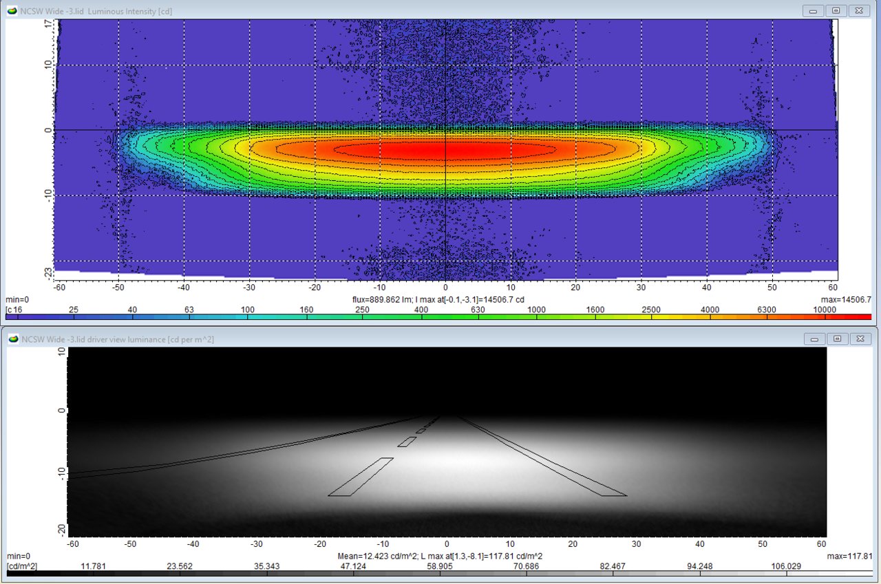Minimize the driver view luminance window
881x584 pixels.
(x=814, y=338)
